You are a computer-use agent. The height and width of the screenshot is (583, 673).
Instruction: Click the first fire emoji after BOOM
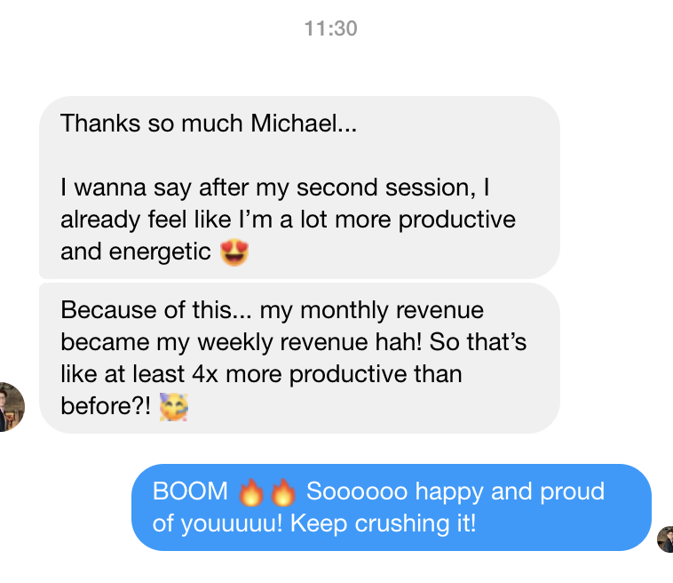pyautogui.click(x=253, y=491)
